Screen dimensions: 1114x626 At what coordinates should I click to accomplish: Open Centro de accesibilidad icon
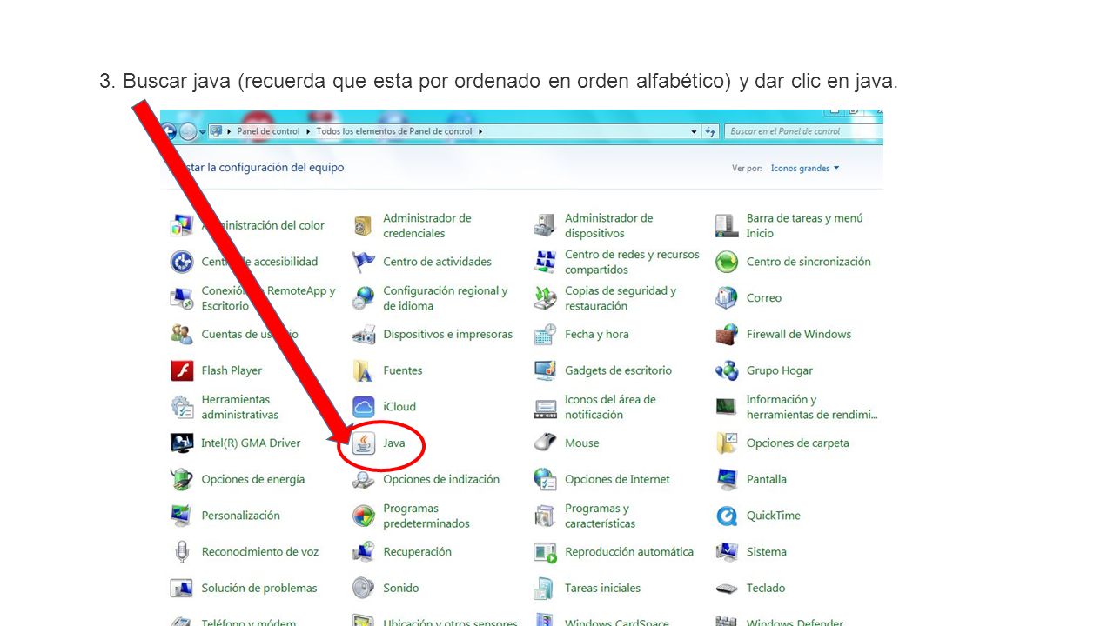point(182,262)
